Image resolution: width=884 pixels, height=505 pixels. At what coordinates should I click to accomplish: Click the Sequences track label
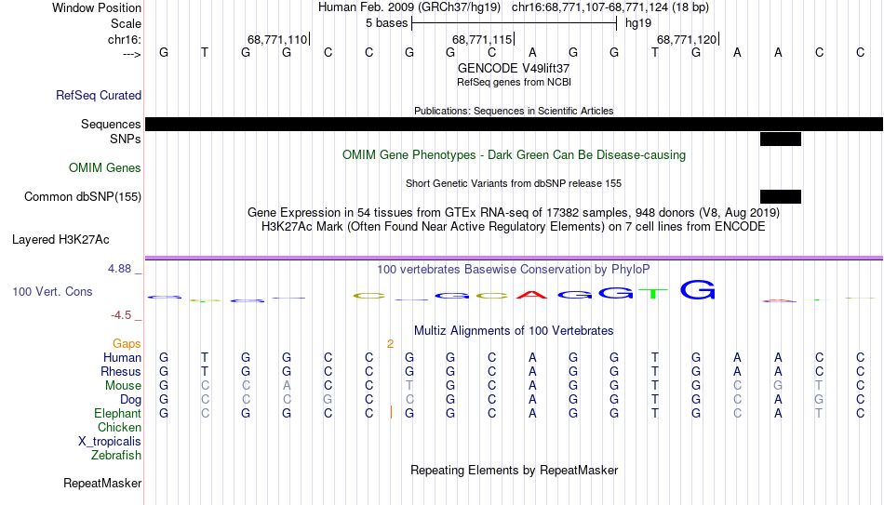pyautogui.click(x=111, y=124)
